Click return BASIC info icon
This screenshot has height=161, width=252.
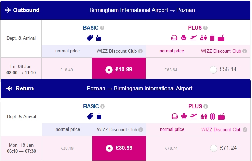(x=102, y=107)
